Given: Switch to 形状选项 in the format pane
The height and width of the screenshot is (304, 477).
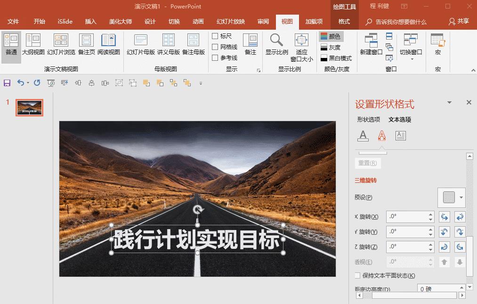Looking at the screenshot, I should point(368,120).
